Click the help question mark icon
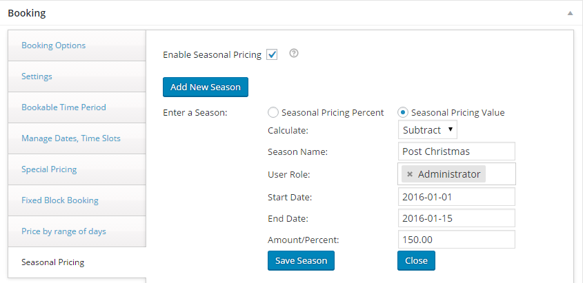583x283 pixels. tap(294, 54)
